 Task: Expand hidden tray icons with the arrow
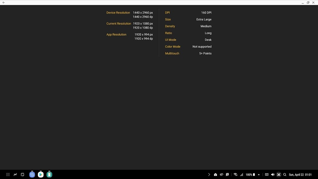[x=209, y=174]
